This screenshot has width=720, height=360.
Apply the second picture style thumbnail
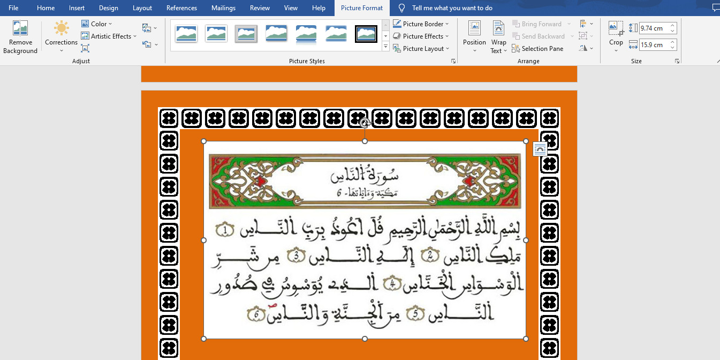click(x=216, y=34)
